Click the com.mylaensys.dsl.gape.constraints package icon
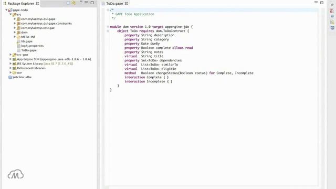 pyautogui.click(x=19, y=24)
